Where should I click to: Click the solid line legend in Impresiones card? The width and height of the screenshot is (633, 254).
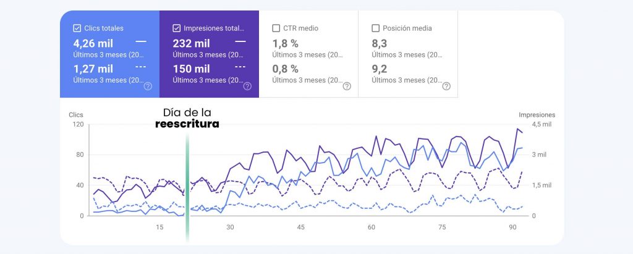(x=240, y=41)
